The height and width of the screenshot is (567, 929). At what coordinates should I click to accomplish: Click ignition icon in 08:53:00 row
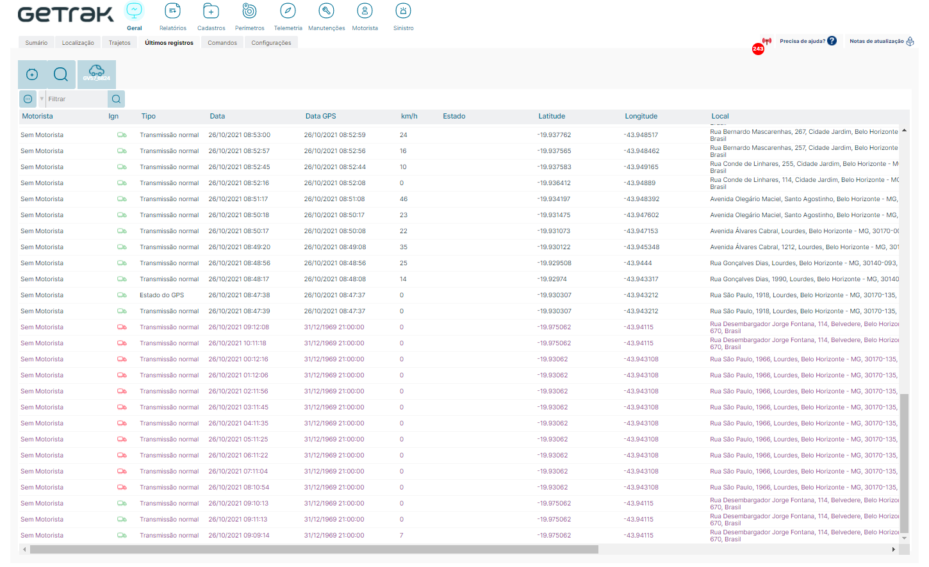coord(122,135)
